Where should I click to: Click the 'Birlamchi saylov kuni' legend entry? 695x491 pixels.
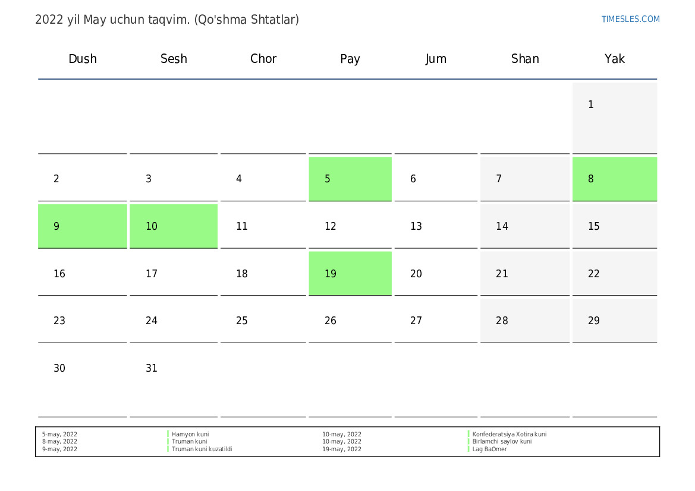(502, 442)
